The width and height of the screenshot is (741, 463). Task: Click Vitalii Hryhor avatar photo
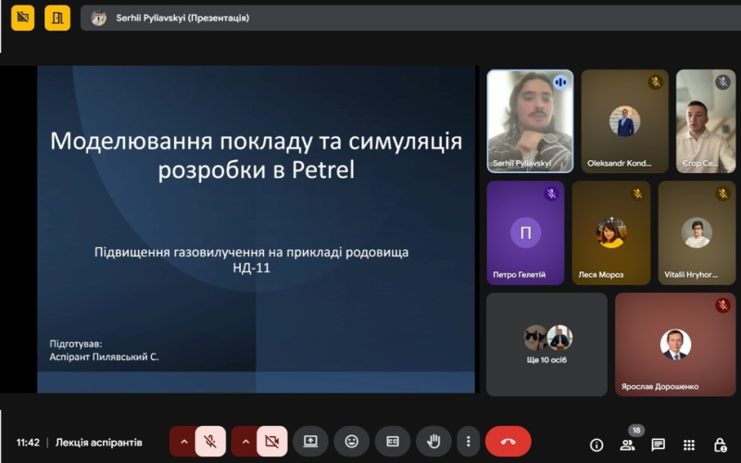coord(697,232)
